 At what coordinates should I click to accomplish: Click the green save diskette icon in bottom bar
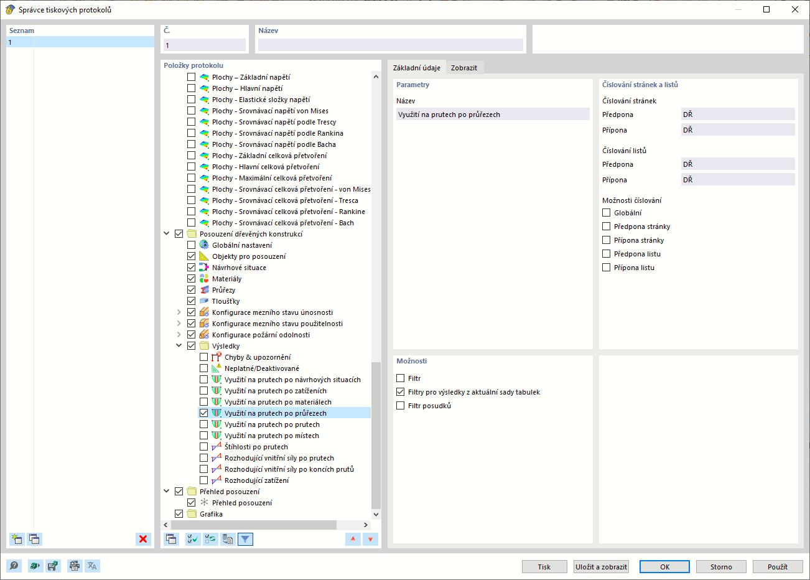[x=53, y=566]
